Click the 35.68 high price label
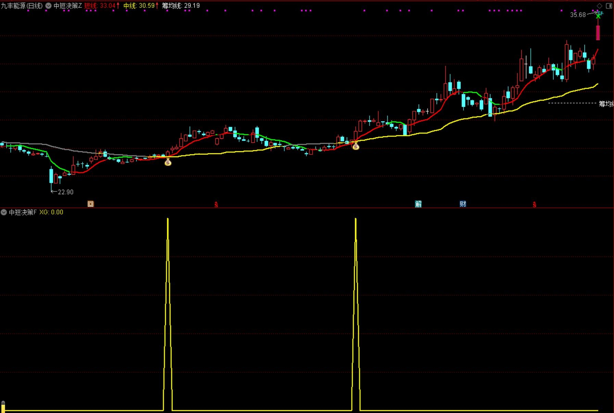Viewport: 614px width, 413px height. click(578, 15)
